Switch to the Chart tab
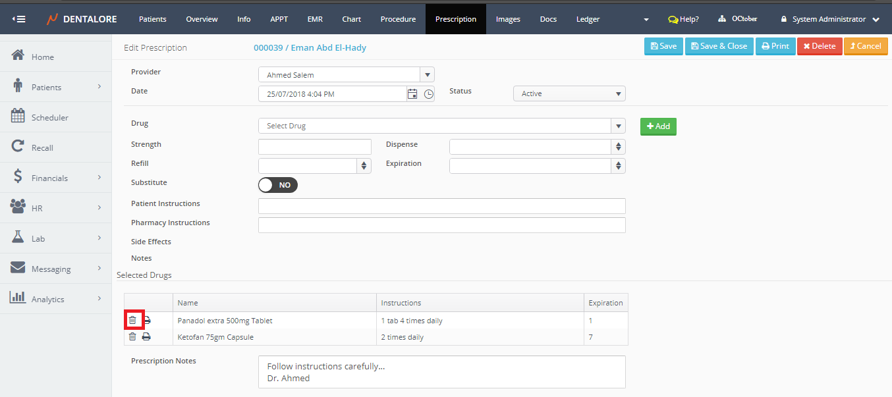This screenshot has width=892, height=397. [x=351, y=19]
